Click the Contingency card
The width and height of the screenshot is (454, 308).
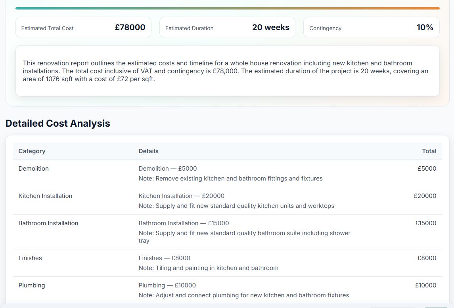[371, 27]
